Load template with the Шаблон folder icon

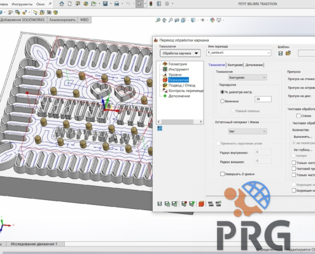point(288,53)
